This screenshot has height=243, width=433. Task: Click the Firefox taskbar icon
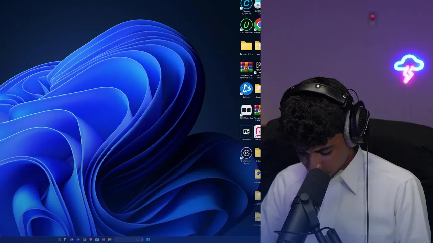coord(103,240)
